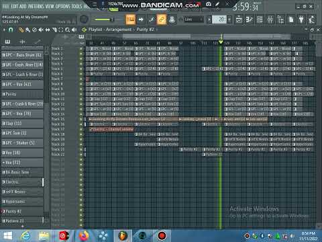Open the pattern selector showing 20
The width and height of the screenshot is (322, 242).
click(x=219, y=19)
